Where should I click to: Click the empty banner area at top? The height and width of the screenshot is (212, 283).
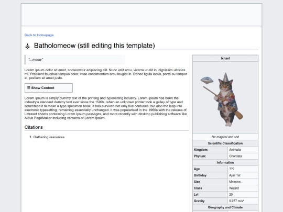(x=141, y=15)
